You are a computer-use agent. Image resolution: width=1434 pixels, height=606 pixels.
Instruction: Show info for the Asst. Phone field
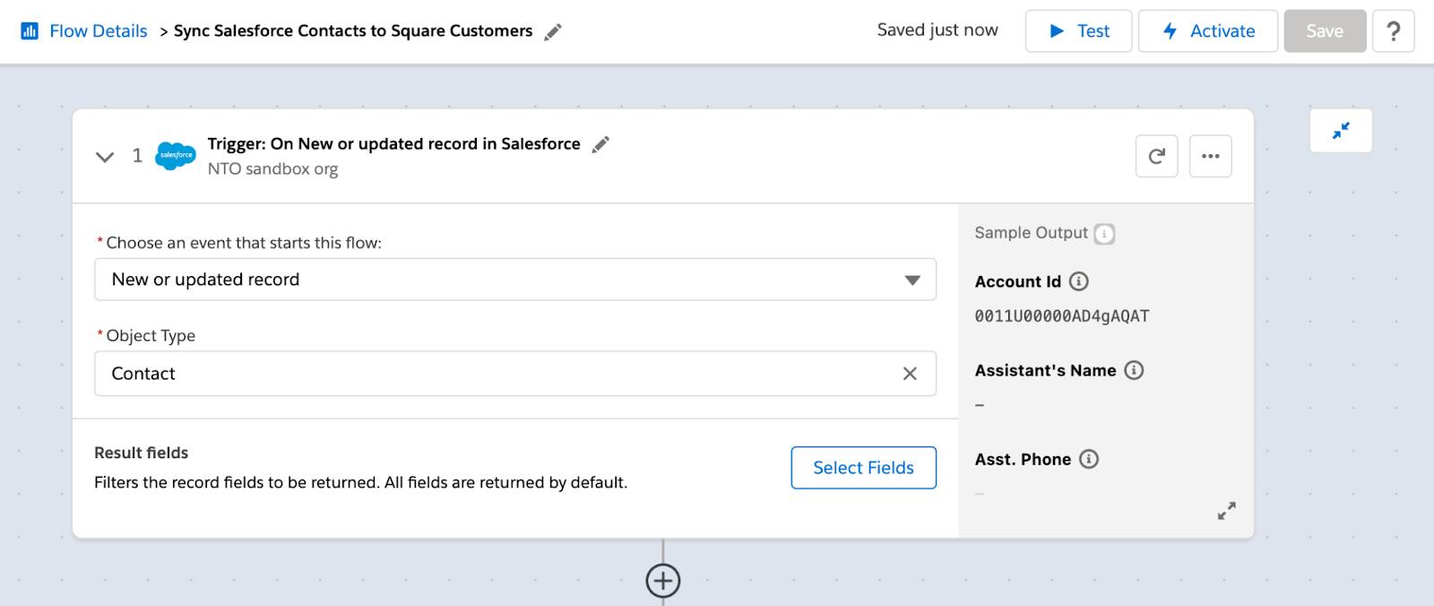coord(1089,459)
